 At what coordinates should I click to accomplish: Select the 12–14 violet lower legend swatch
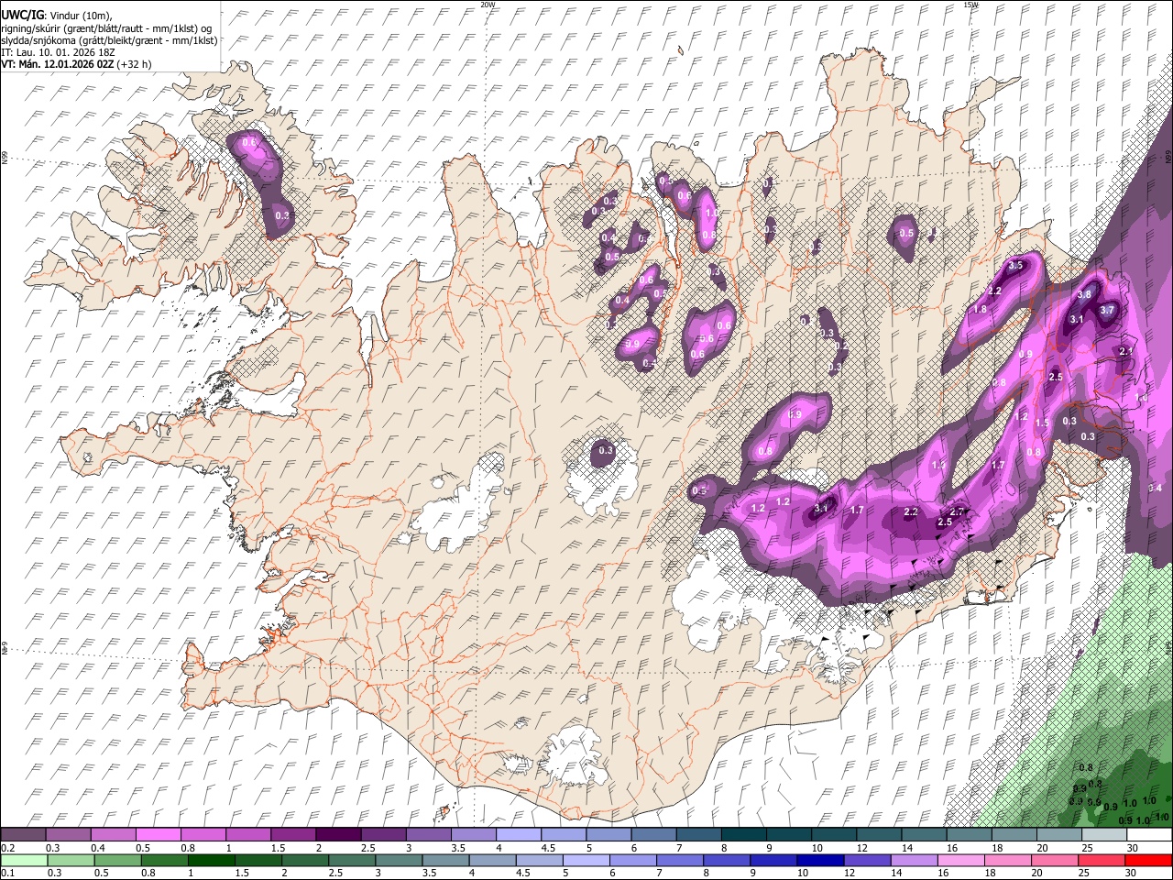866,860
